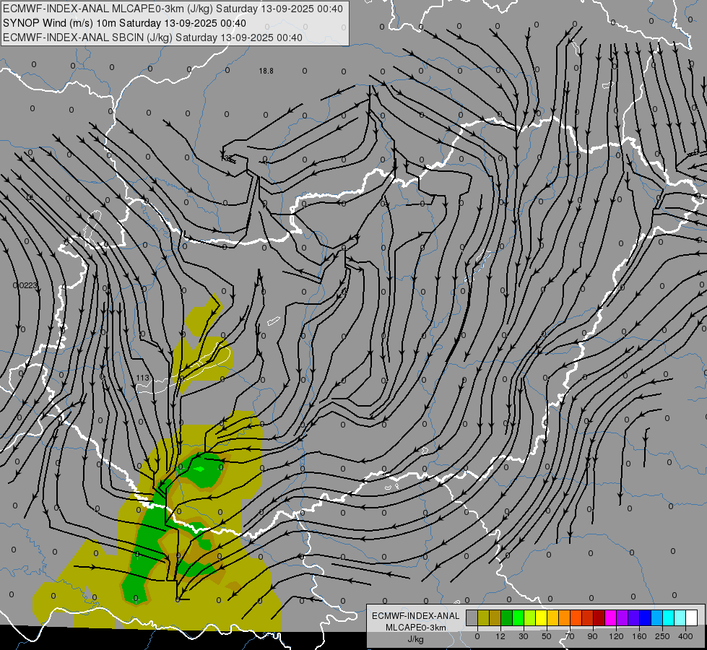Click the white legend swatch
This screenshot has width=707, height=650.
pyautogui.click(x=692, y=617)
